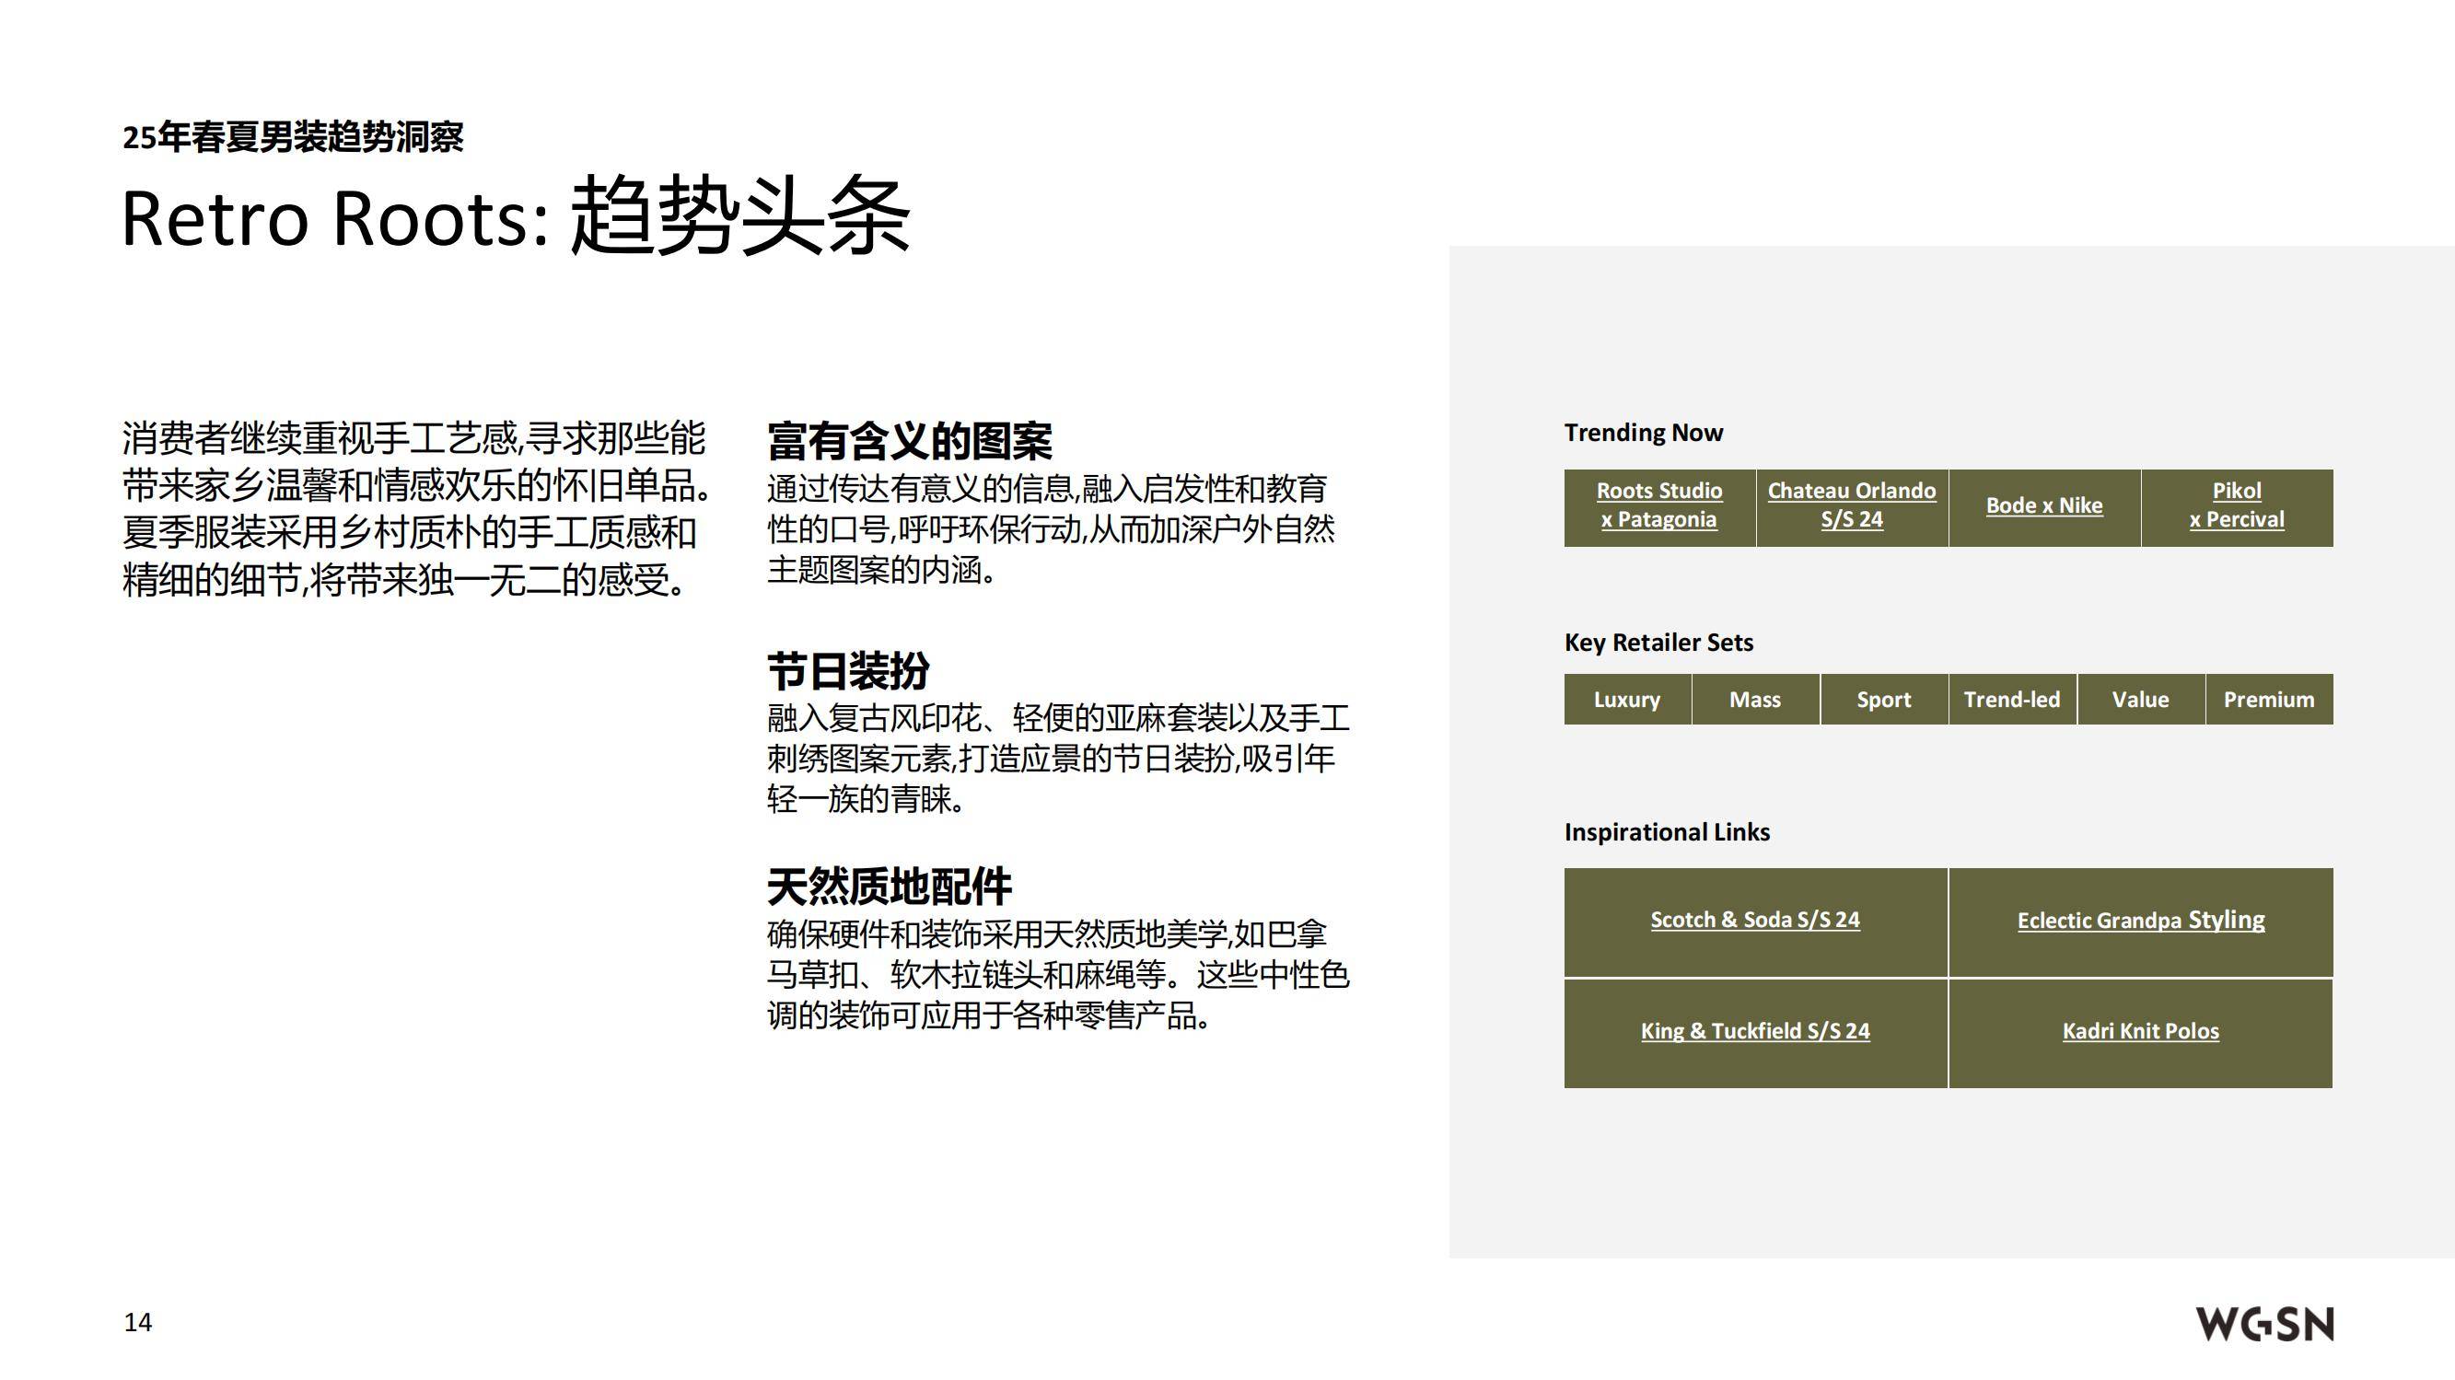Click the 天然质地配件 heading
2455x1380 pixels.
tap(890, 887)
